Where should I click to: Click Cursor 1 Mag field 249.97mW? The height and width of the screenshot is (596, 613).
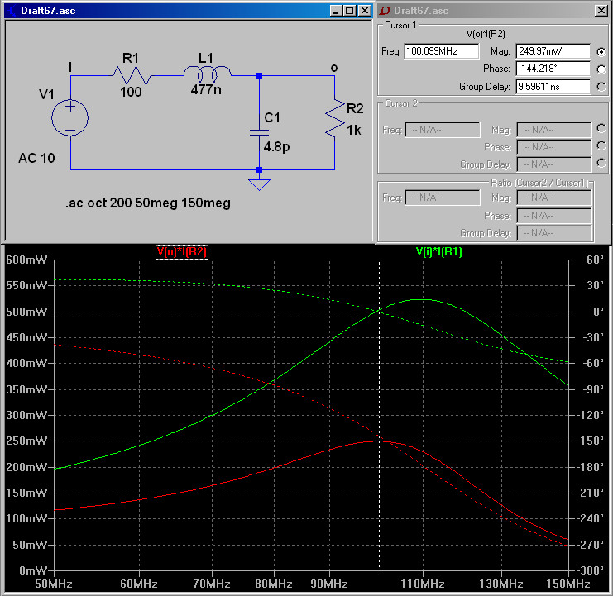553,51
